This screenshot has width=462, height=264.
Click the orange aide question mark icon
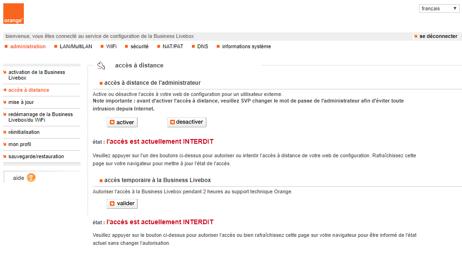pyautogui.click(x=31, y=178)
